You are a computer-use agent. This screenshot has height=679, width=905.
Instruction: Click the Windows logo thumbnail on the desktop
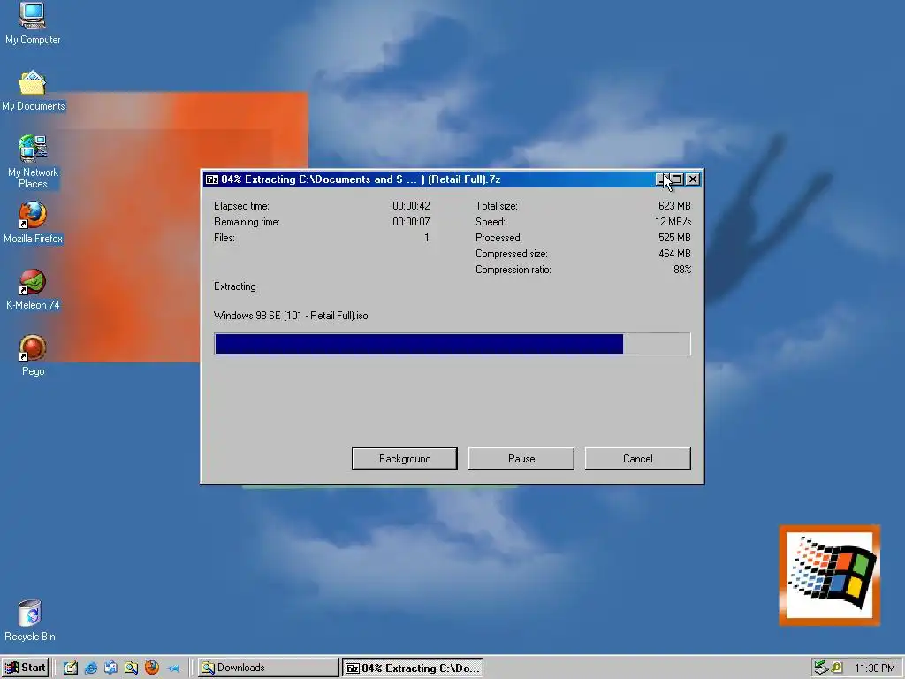click(829, 575)
